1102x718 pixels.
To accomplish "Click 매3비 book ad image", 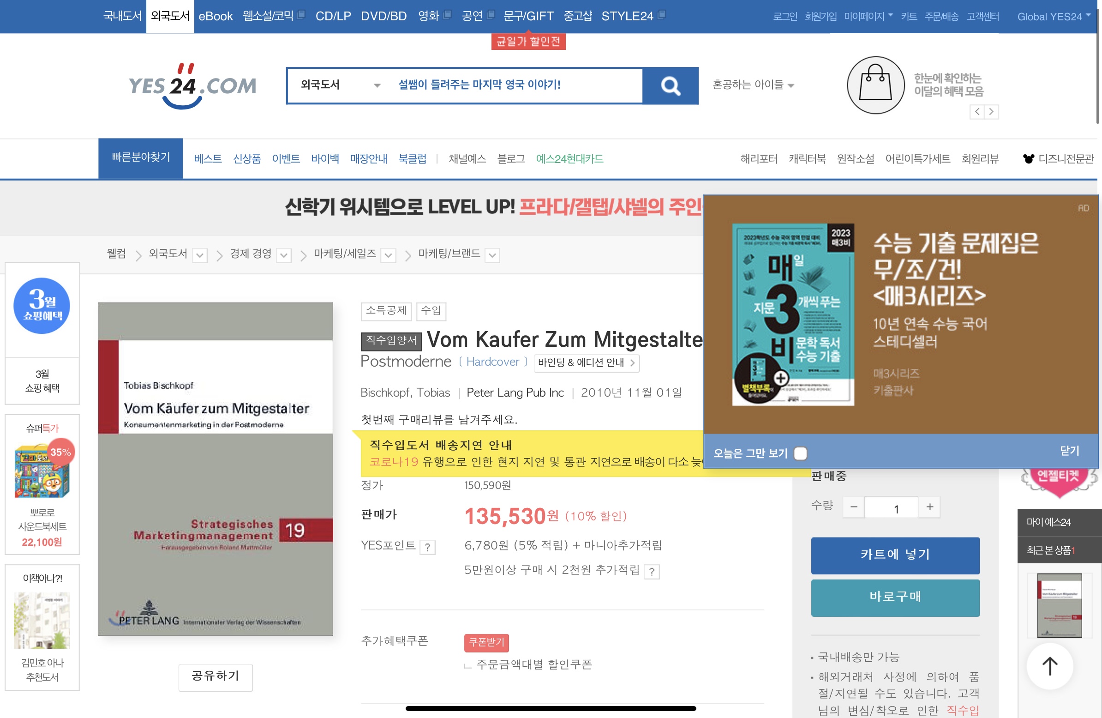I will point(793,315).
